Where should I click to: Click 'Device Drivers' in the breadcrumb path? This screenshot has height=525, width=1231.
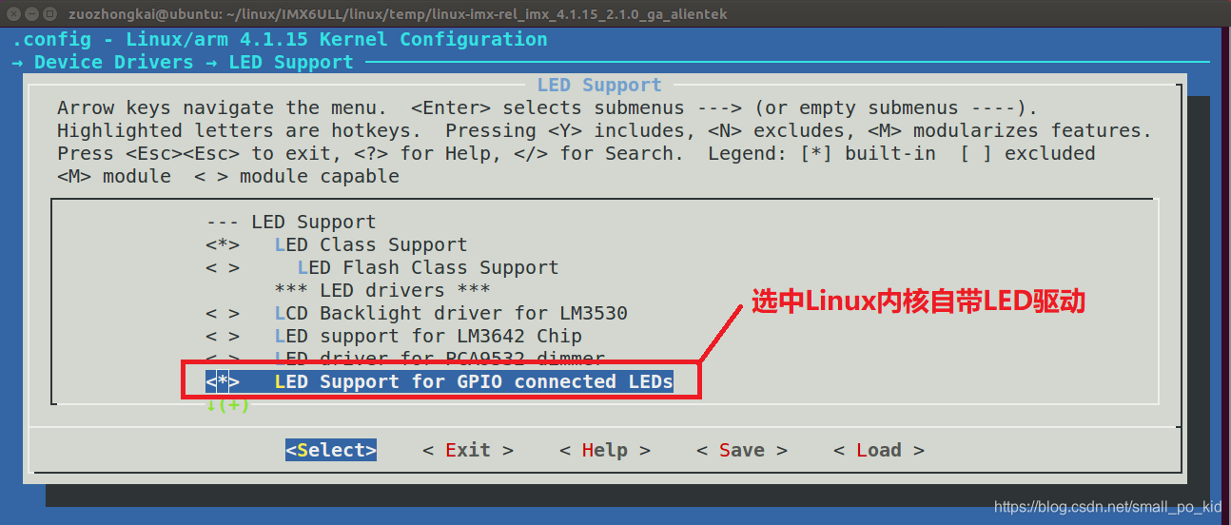(x=113, y=62)
